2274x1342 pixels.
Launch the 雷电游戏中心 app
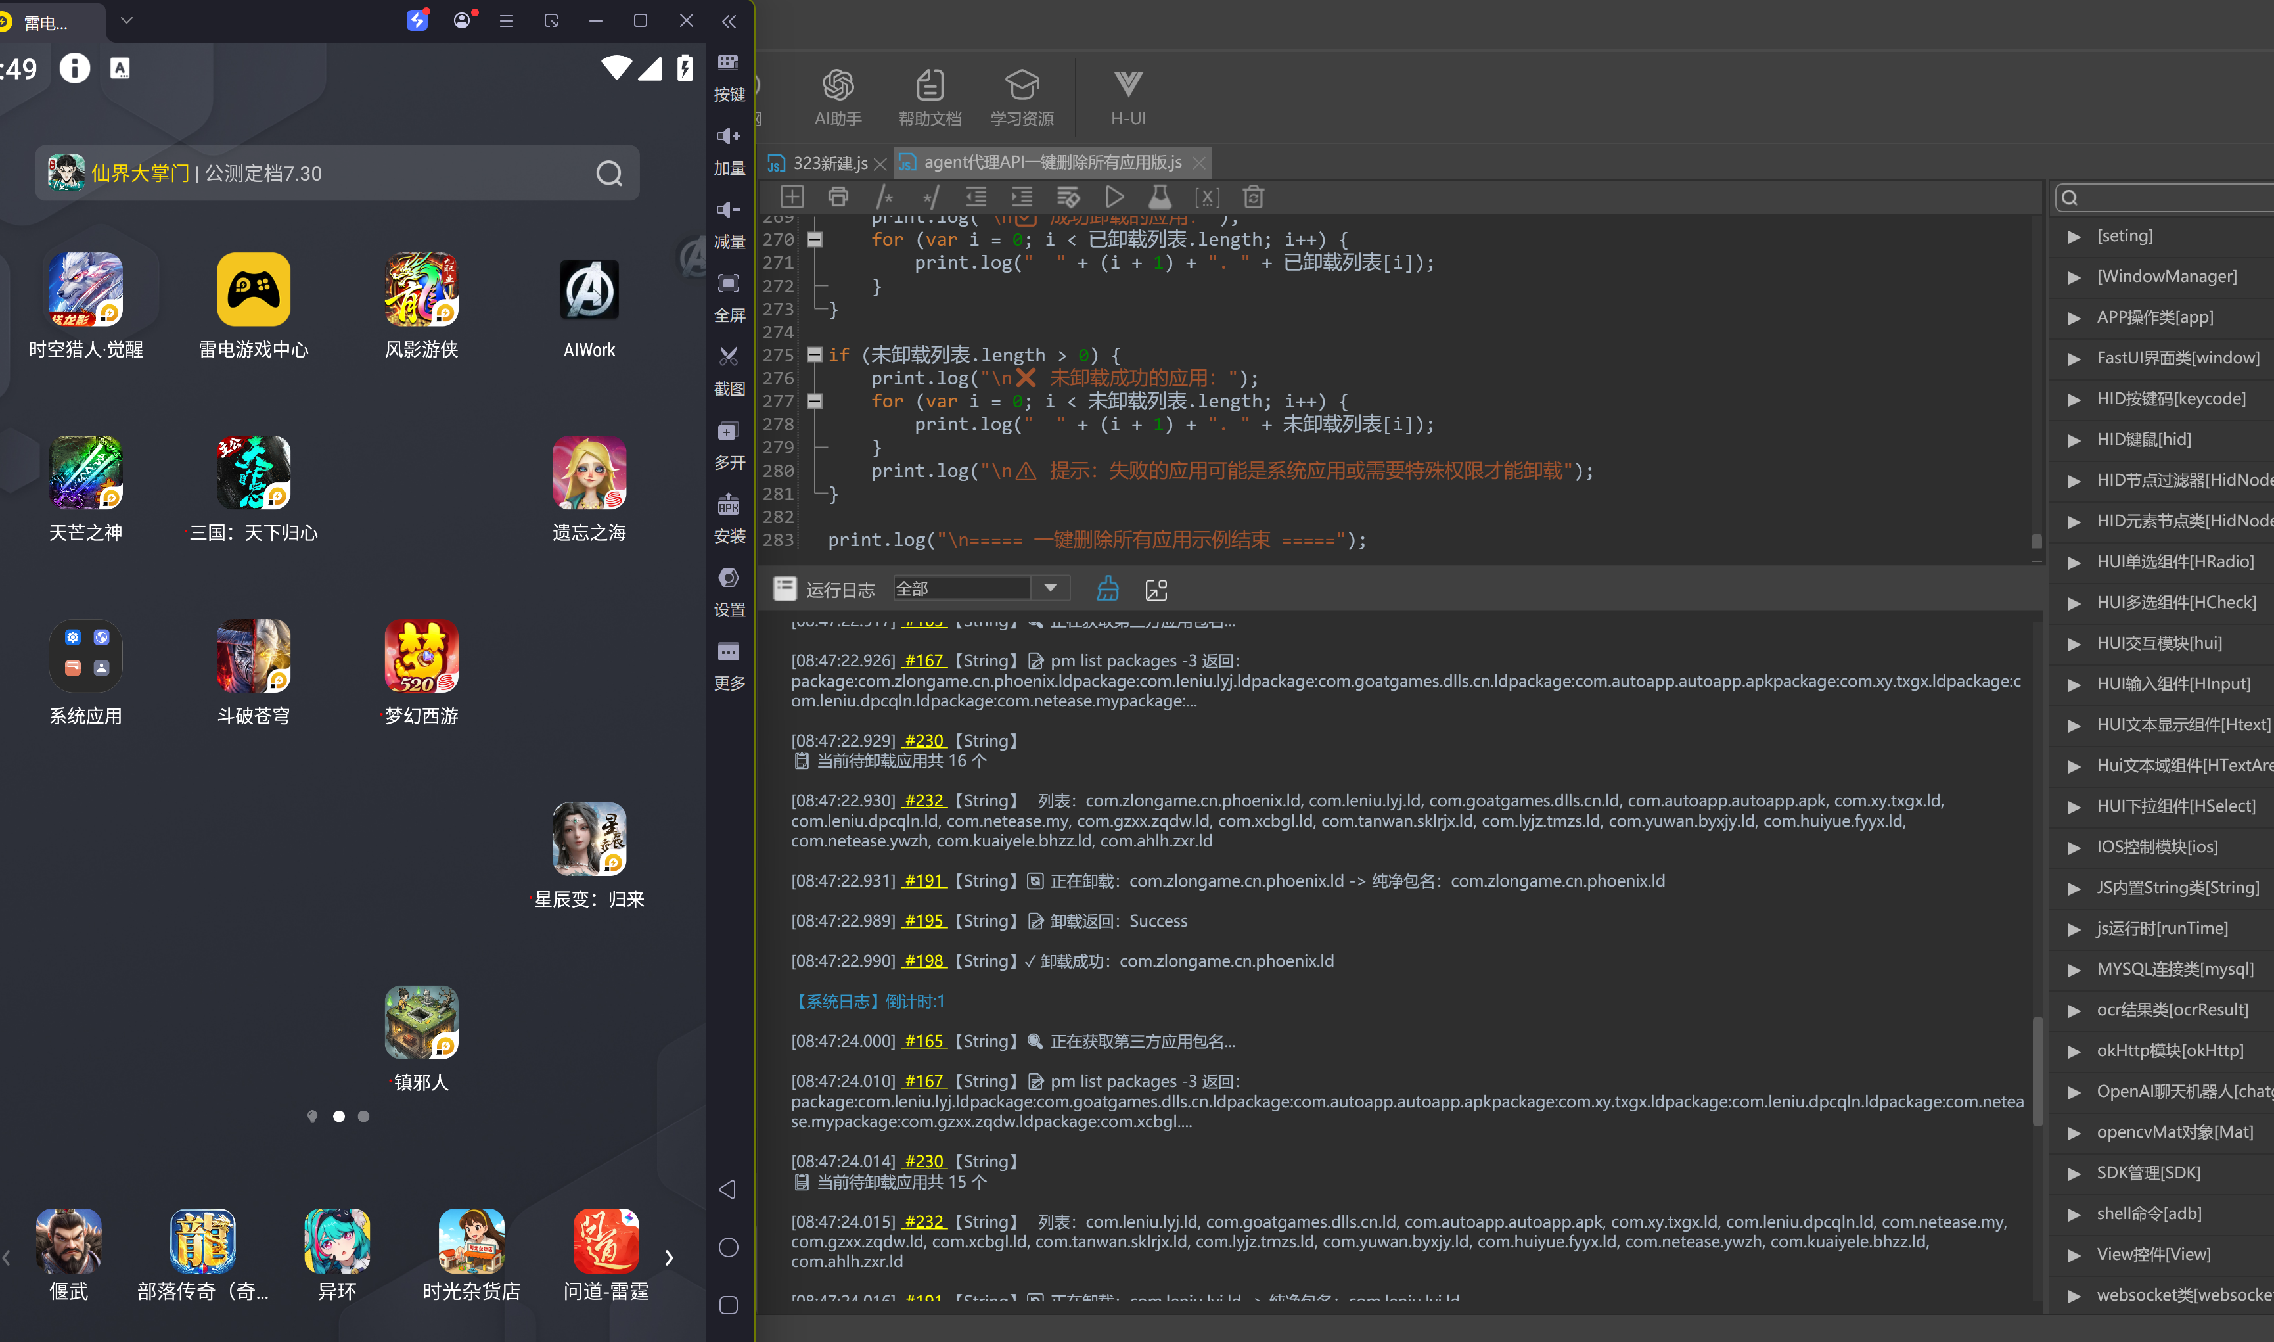253,306
